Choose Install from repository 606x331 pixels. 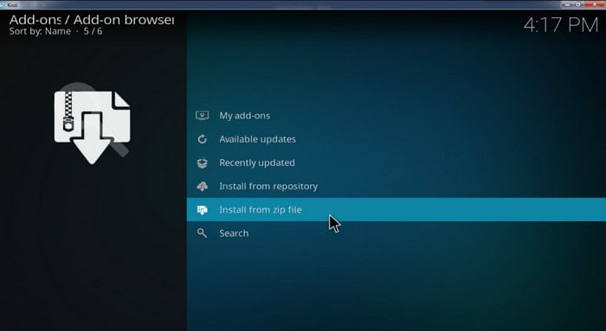tap(396, 186)
